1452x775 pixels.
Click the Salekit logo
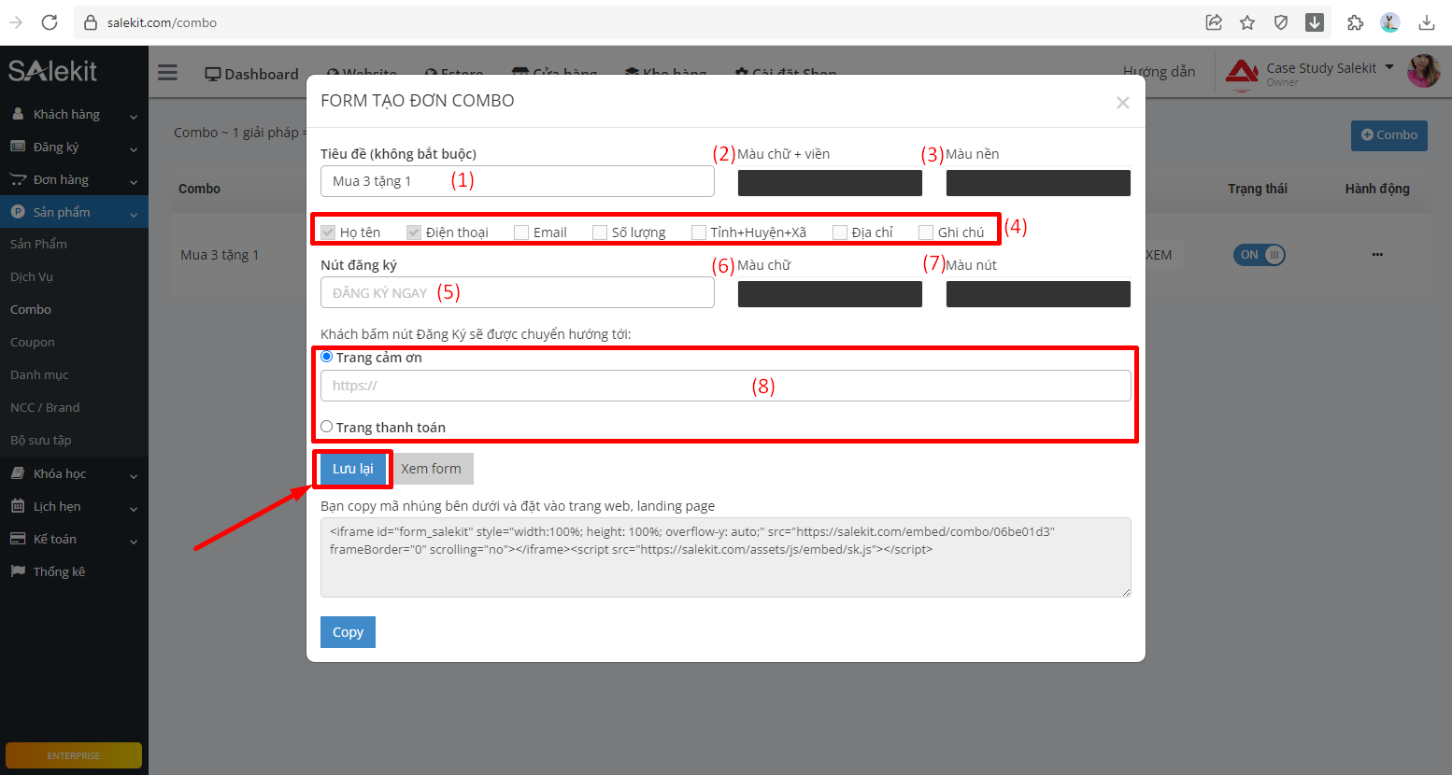[53, 71]
